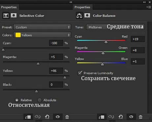This screenshot has width=152, height=122.
Task: Click the "Black:" slider label
Action: pyautogui.click(x=7, y=85)
